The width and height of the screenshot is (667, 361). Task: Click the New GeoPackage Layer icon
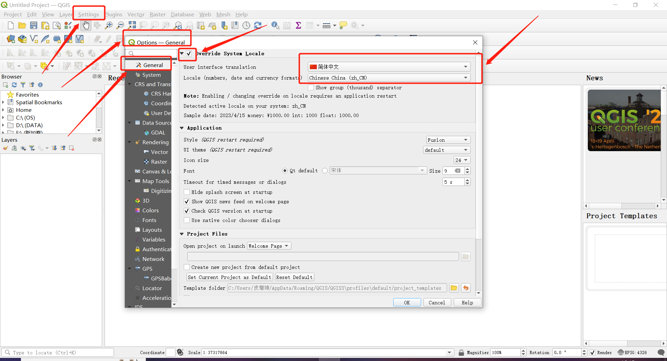click(22, 39)
